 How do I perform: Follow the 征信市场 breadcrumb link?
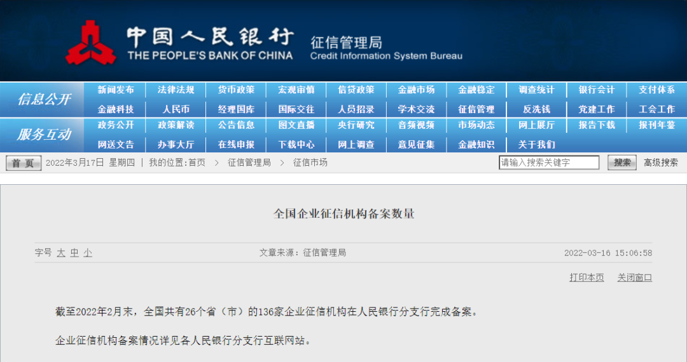click(310, 163)
